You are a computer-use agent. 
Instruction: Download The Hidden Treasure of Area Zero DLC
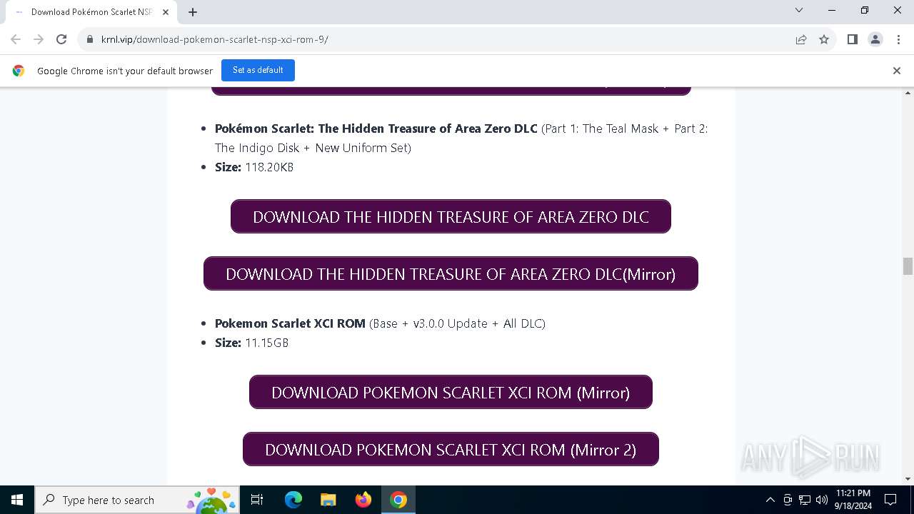tap(451, 216)
